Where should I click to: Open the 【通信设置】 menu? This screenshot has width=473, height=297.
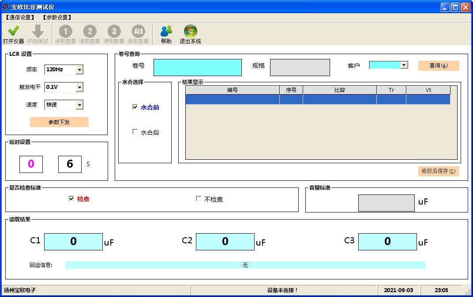[x=20, y=18]
